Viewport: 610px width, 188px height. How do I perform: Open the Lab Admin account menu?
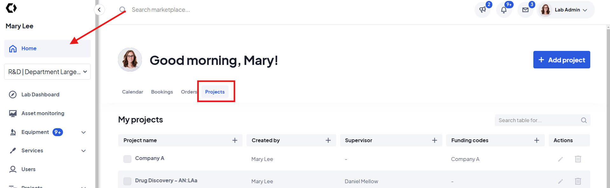click(x=566, y=10)
